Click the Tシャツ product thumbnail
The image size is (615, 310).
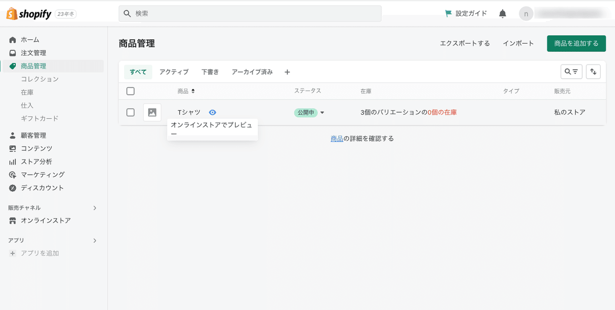tap(152, 112)
